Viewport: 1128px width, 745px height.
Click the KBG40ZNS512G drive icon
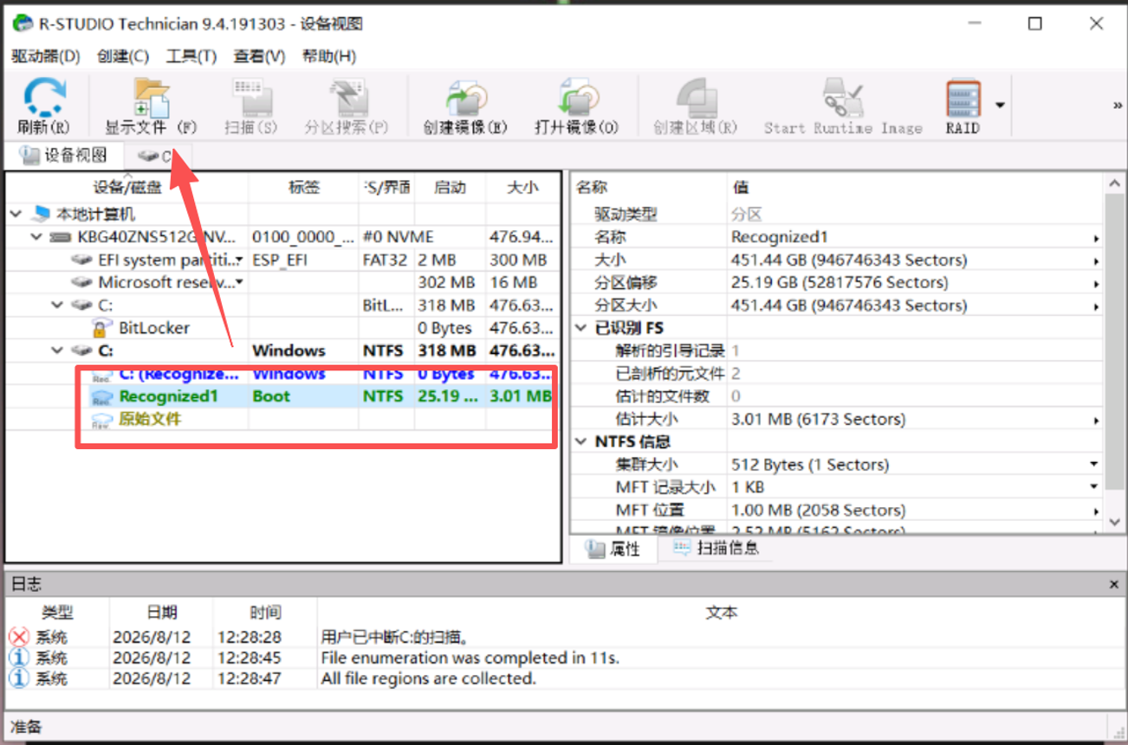tap(61, 237)
